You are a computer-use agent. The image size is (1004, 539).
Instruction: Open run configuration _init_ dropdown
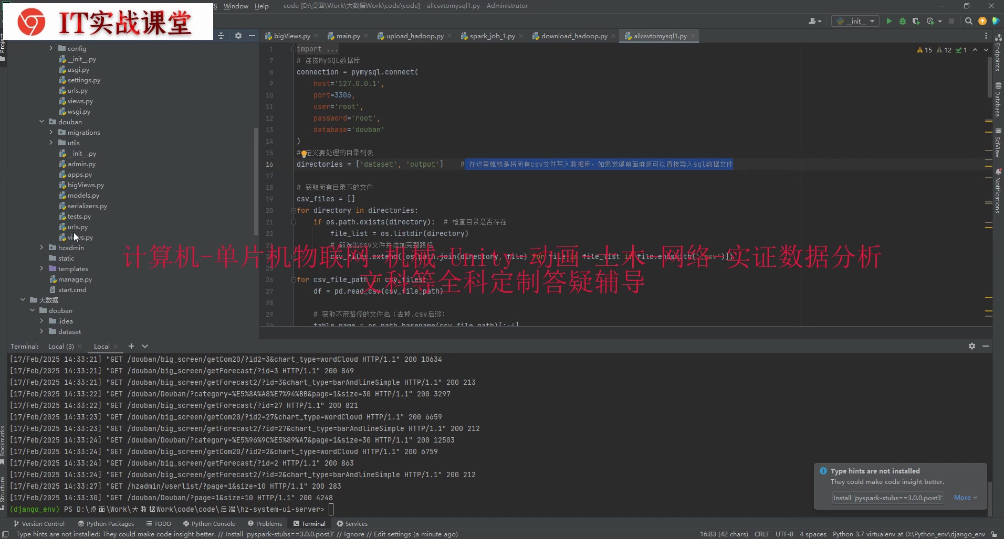coord(855,21)
